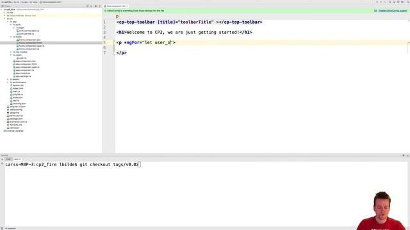Add a new terminal session
The image size is (410, 230).
coord(2,159)
